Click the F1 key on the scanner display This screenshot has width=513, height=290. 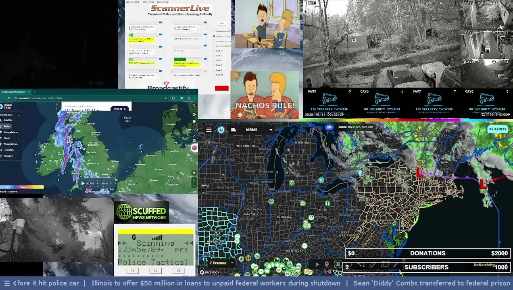(x=133, y=271)
